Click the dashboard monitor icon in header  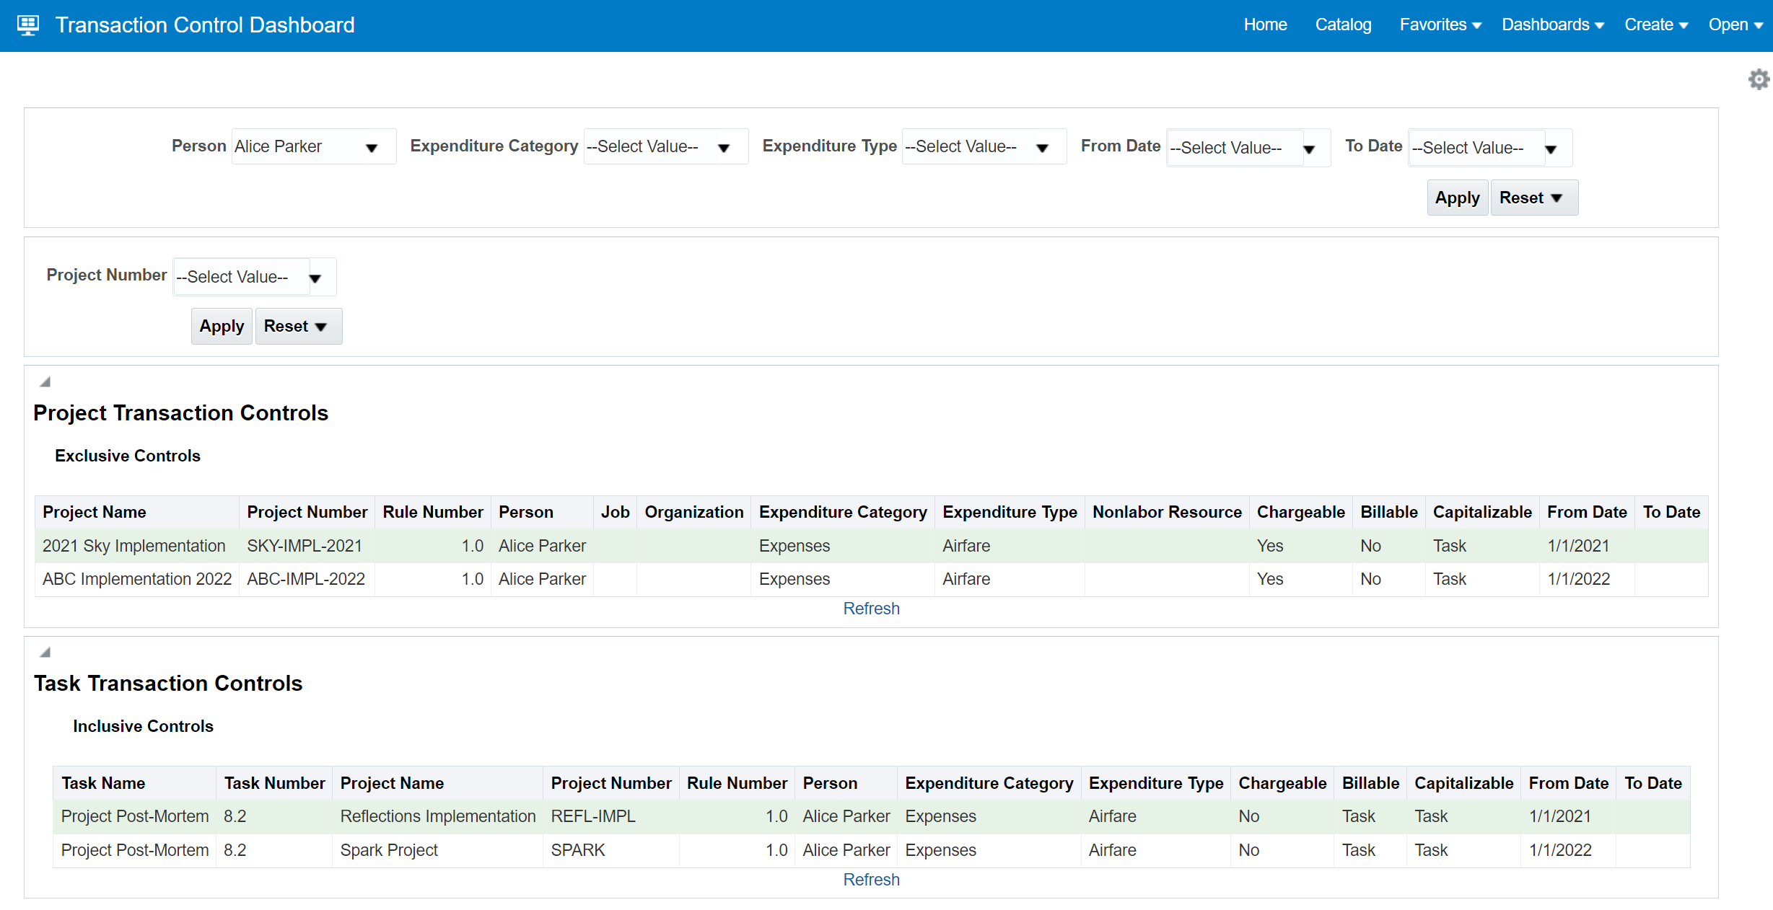pos(28,25)
